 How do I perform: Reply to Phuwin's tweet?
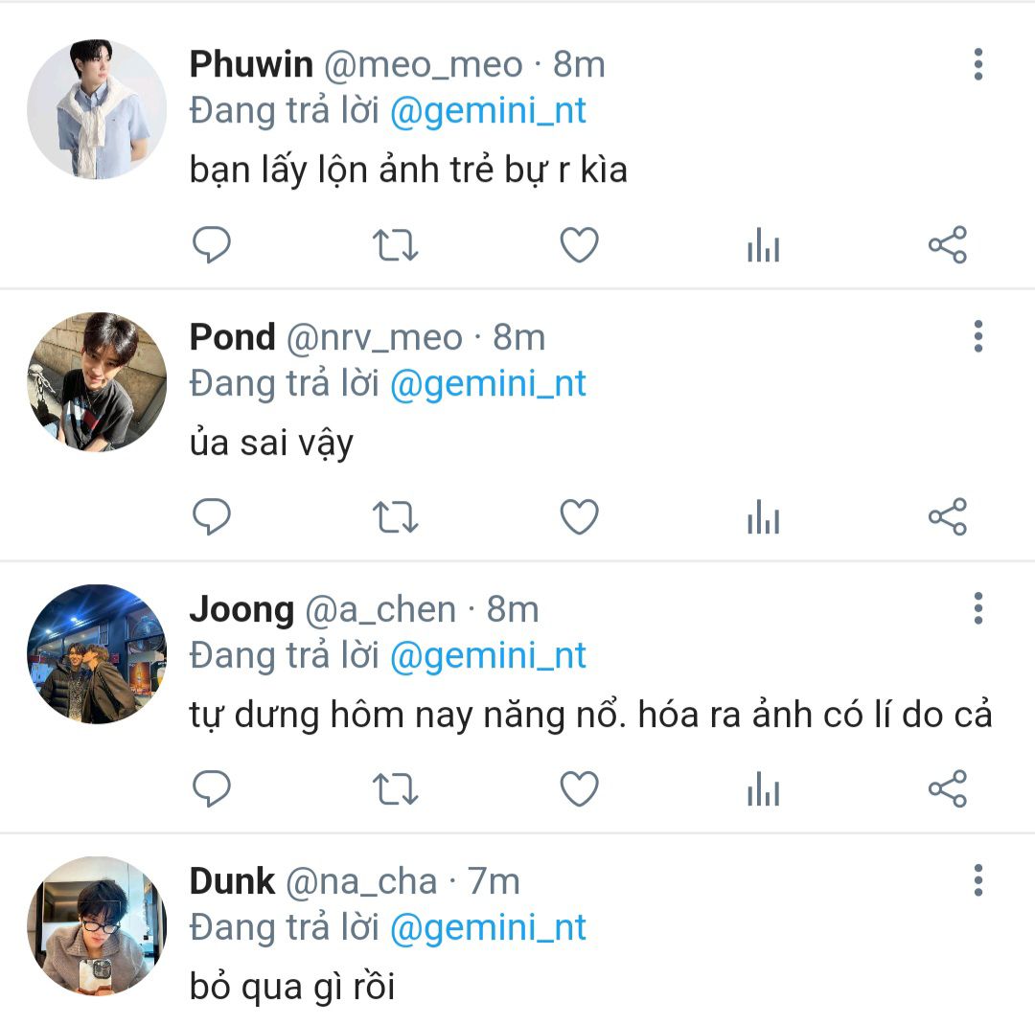pyautogui.click(x=212, y=246)
